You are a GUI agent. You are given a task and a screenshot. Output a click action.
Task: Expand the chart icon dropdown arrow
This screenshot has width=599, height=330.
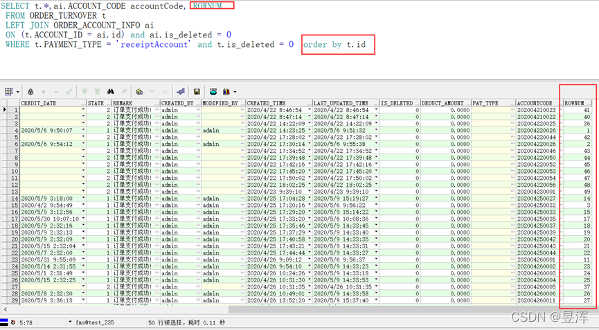tap(235, 92)
